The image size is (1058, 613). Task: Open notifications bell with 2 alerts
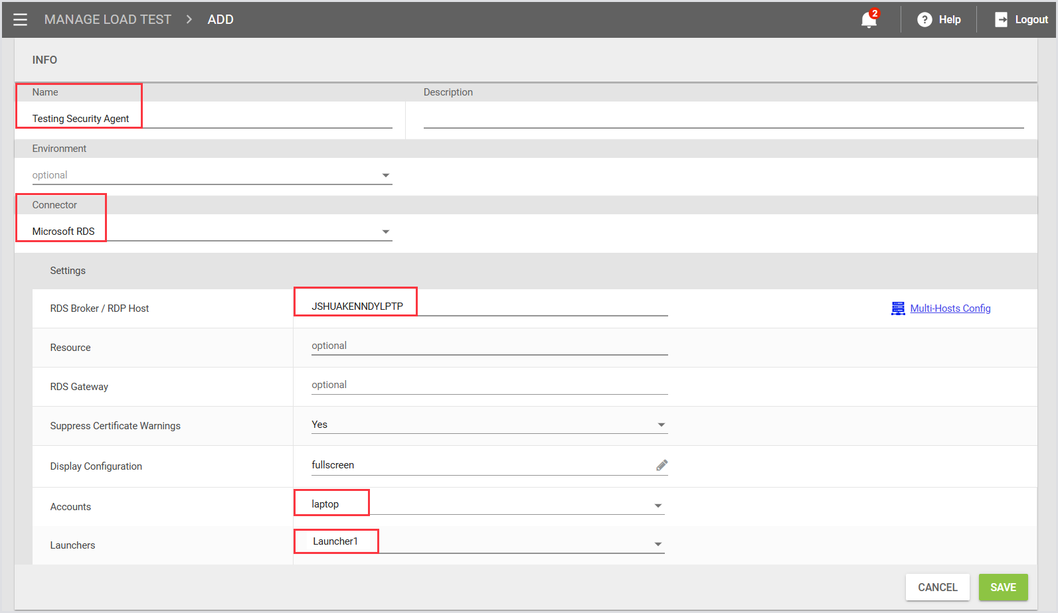[868, 20]
